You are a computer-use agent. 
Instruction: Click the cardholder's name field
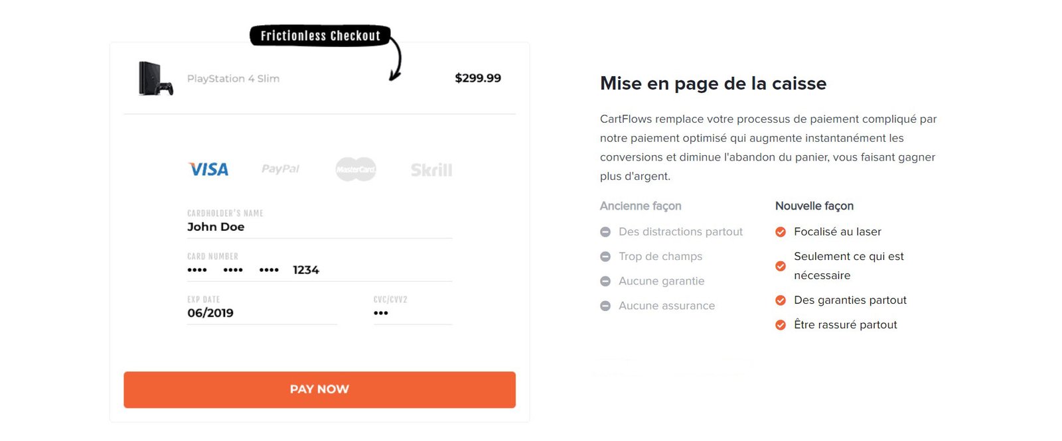(319, 227)
